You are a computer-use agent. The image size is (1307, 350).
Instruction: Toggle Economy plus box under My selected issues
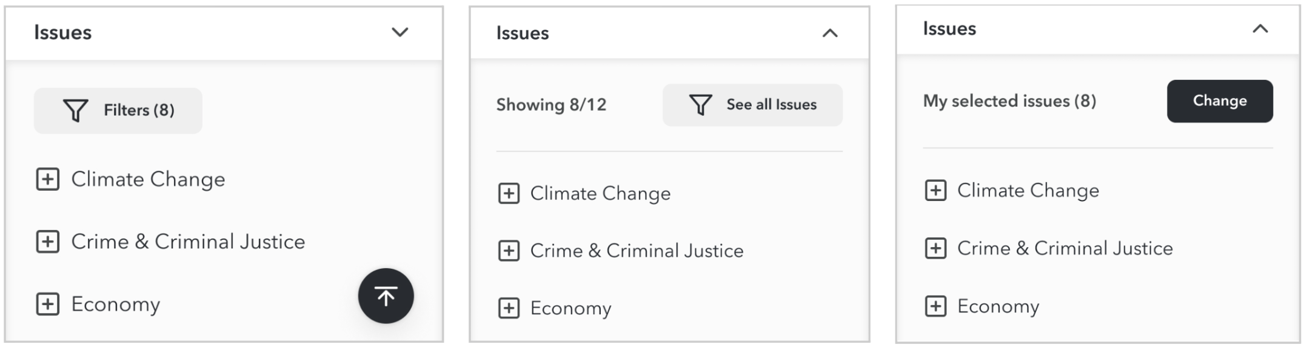935,306
